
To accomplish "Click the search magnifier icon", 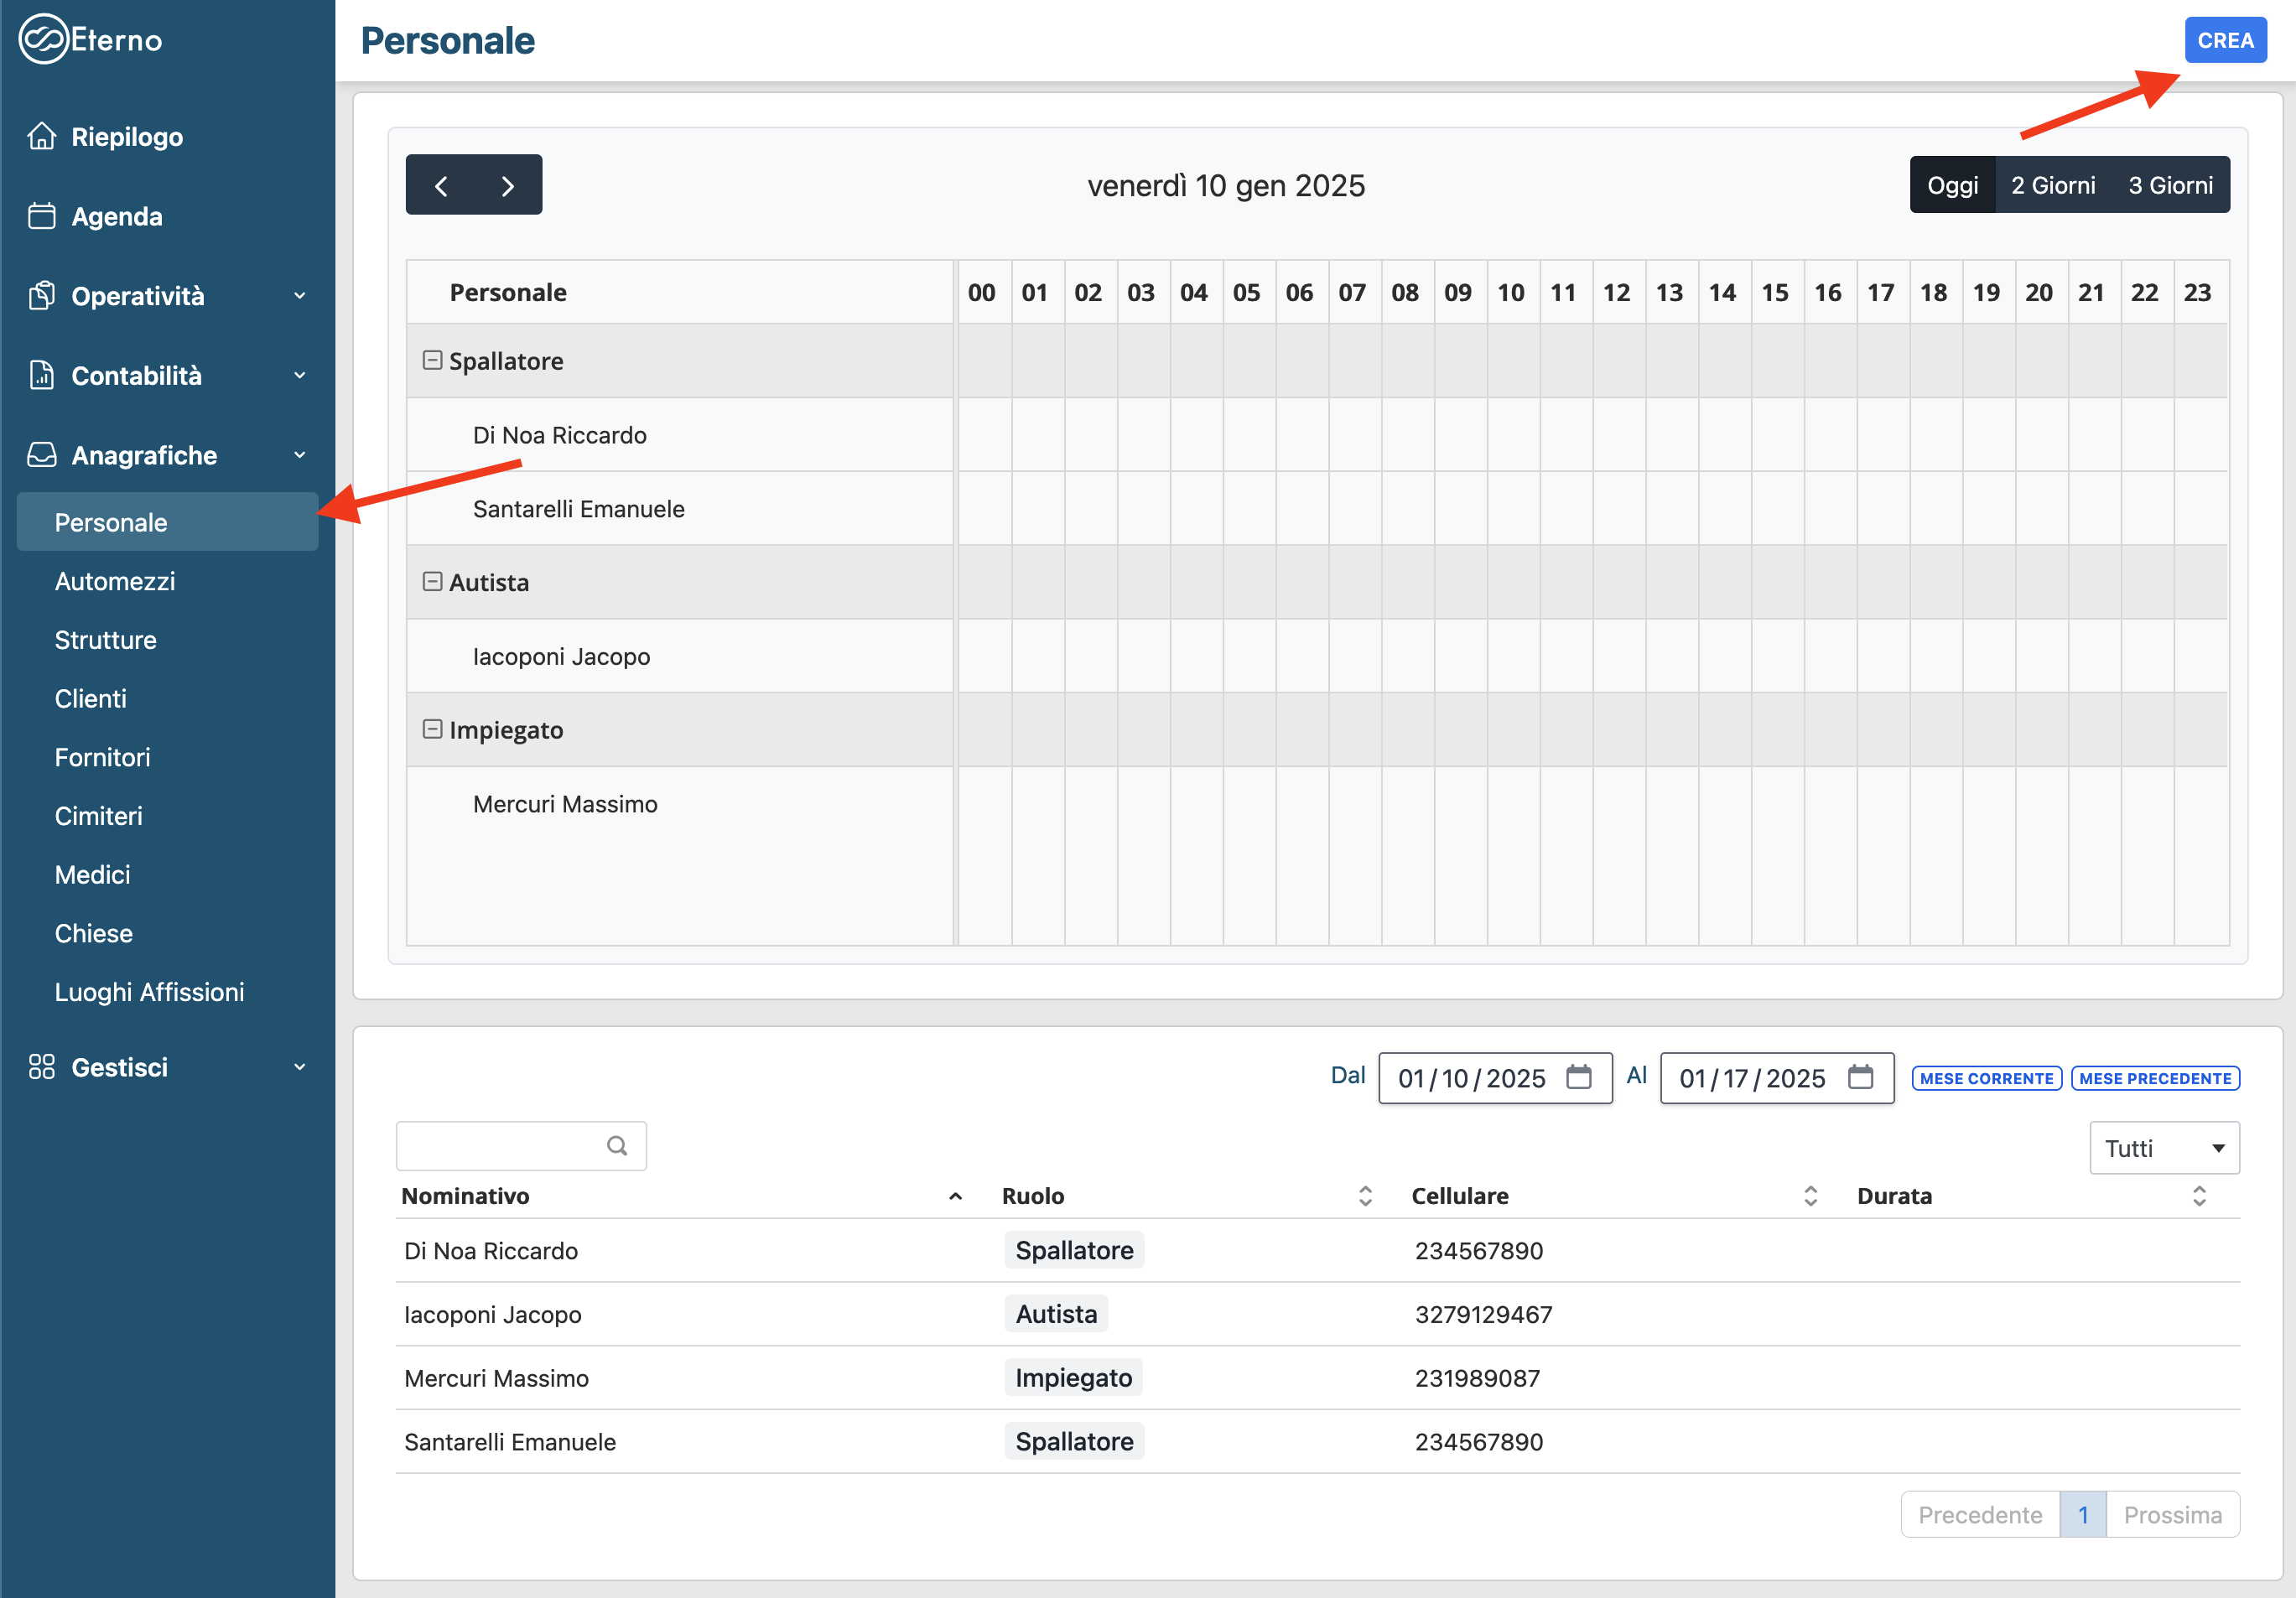I will point(617,1145).
